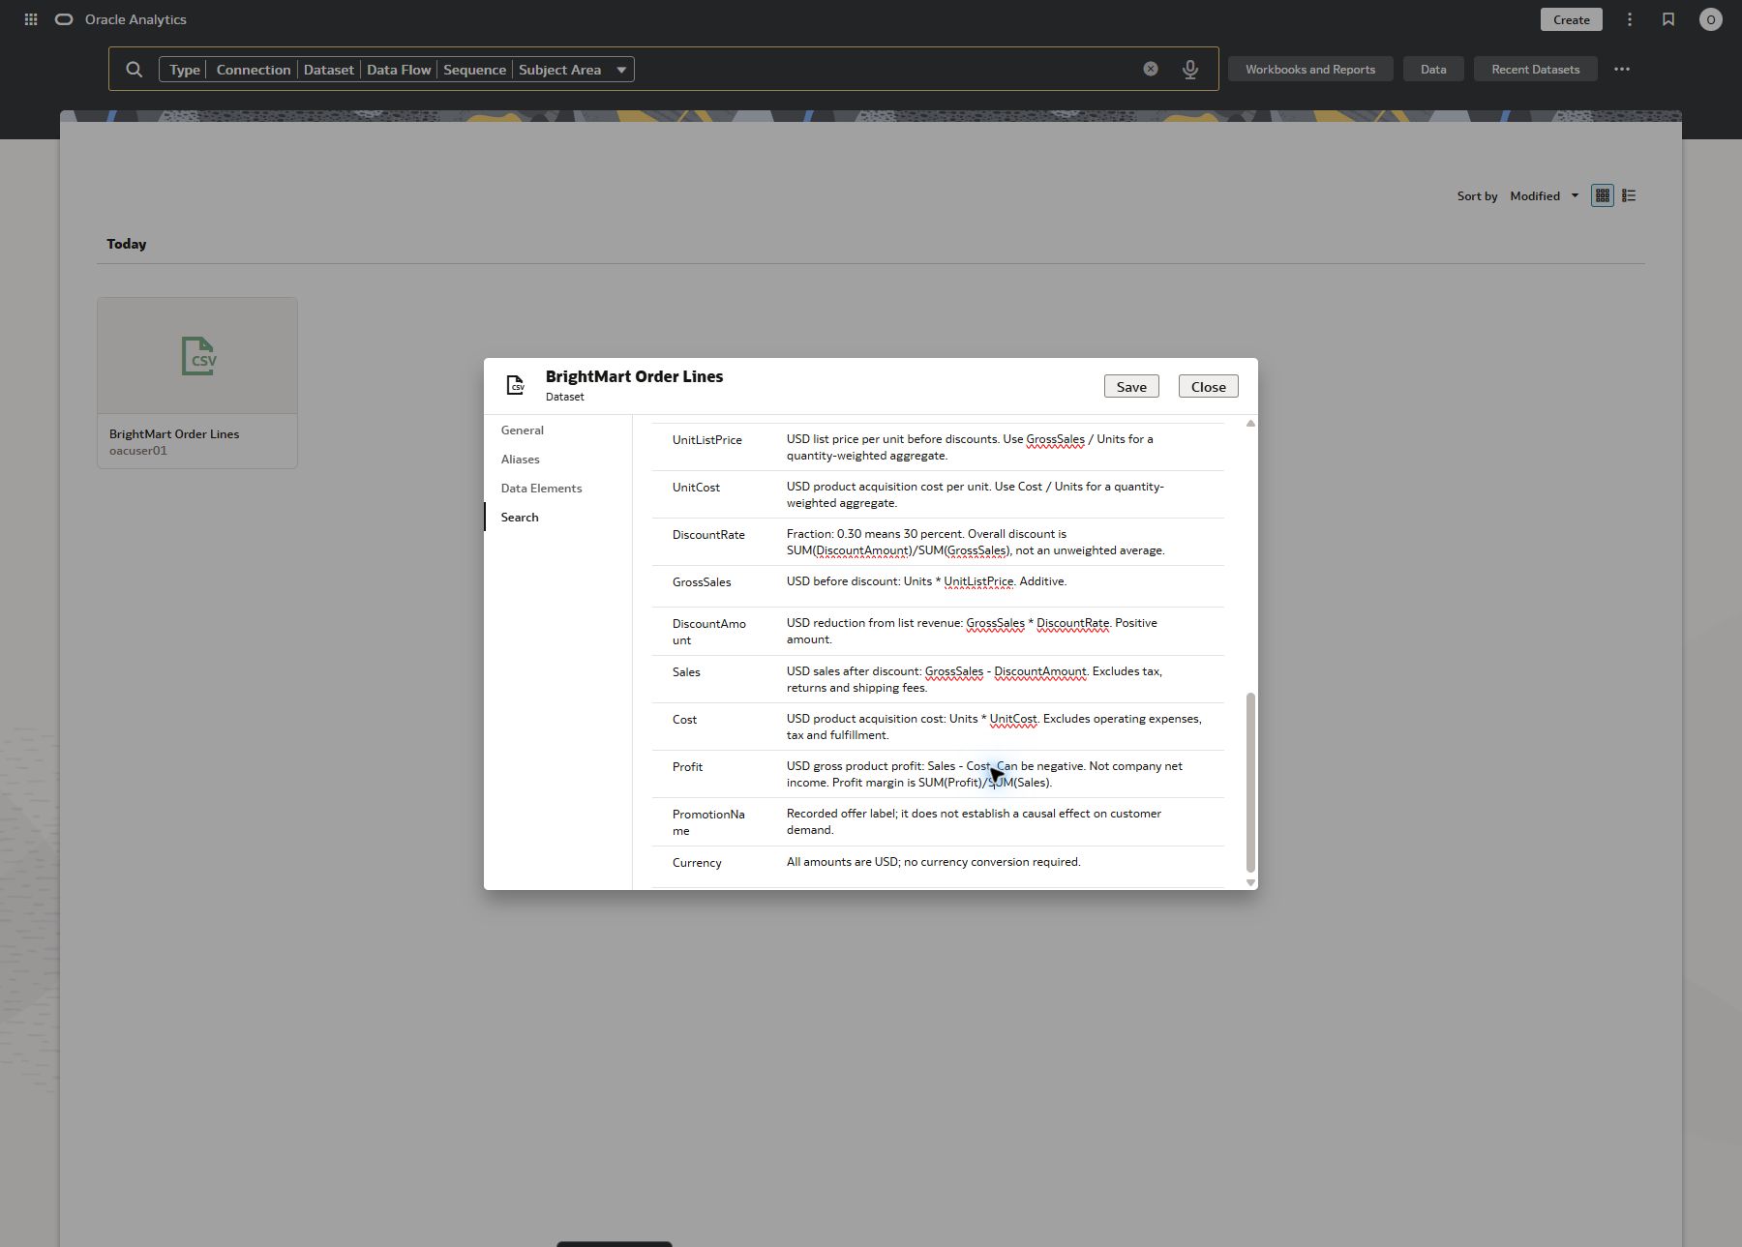Click the Oracle Analytics logo icon
The height and width of the screenshot is (1247, 1742).
pyautogui.click(x=64, y=19)
